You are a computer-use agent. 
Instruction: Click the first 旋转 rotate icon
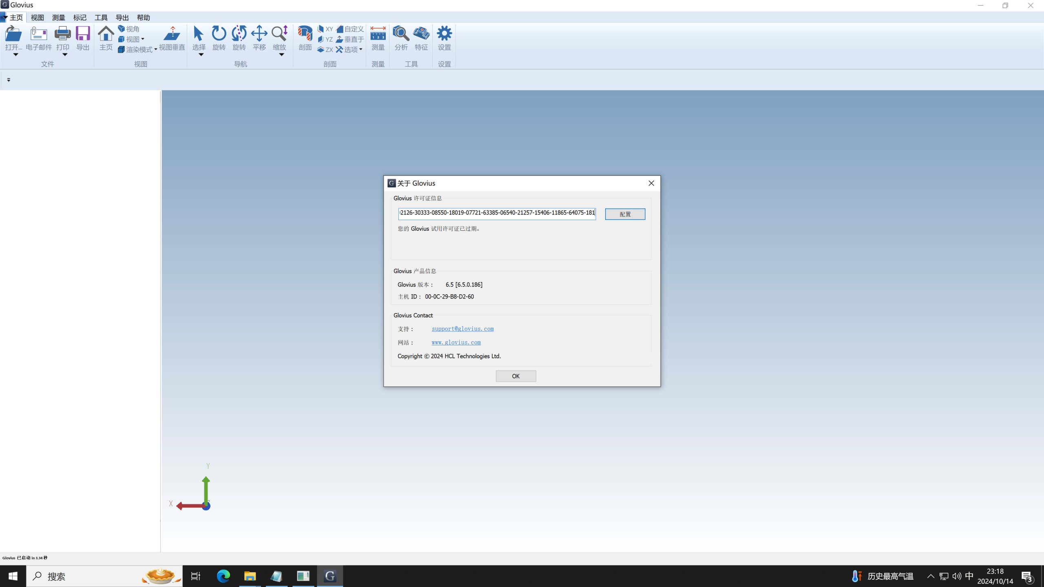pyautogui.click(x=219, y=33)
